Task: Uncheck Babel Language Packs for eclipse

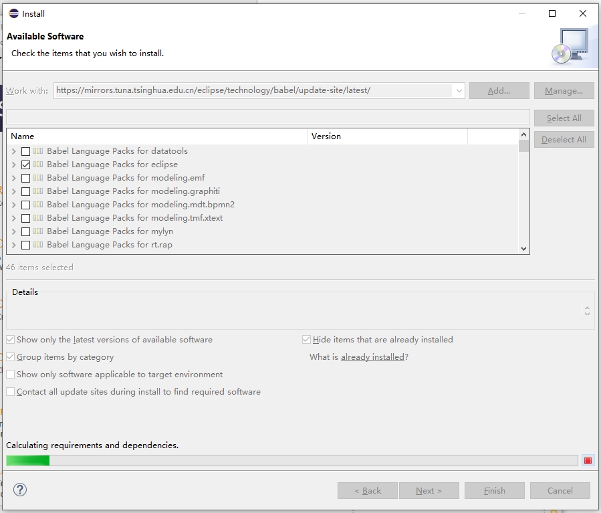Action: pyautogui.click(x=25, y=165)
